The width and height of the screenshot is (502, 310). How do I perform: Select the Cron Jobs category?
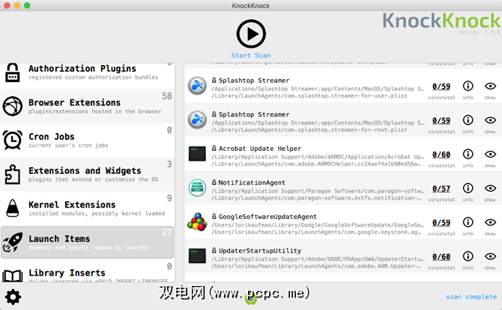88,140
